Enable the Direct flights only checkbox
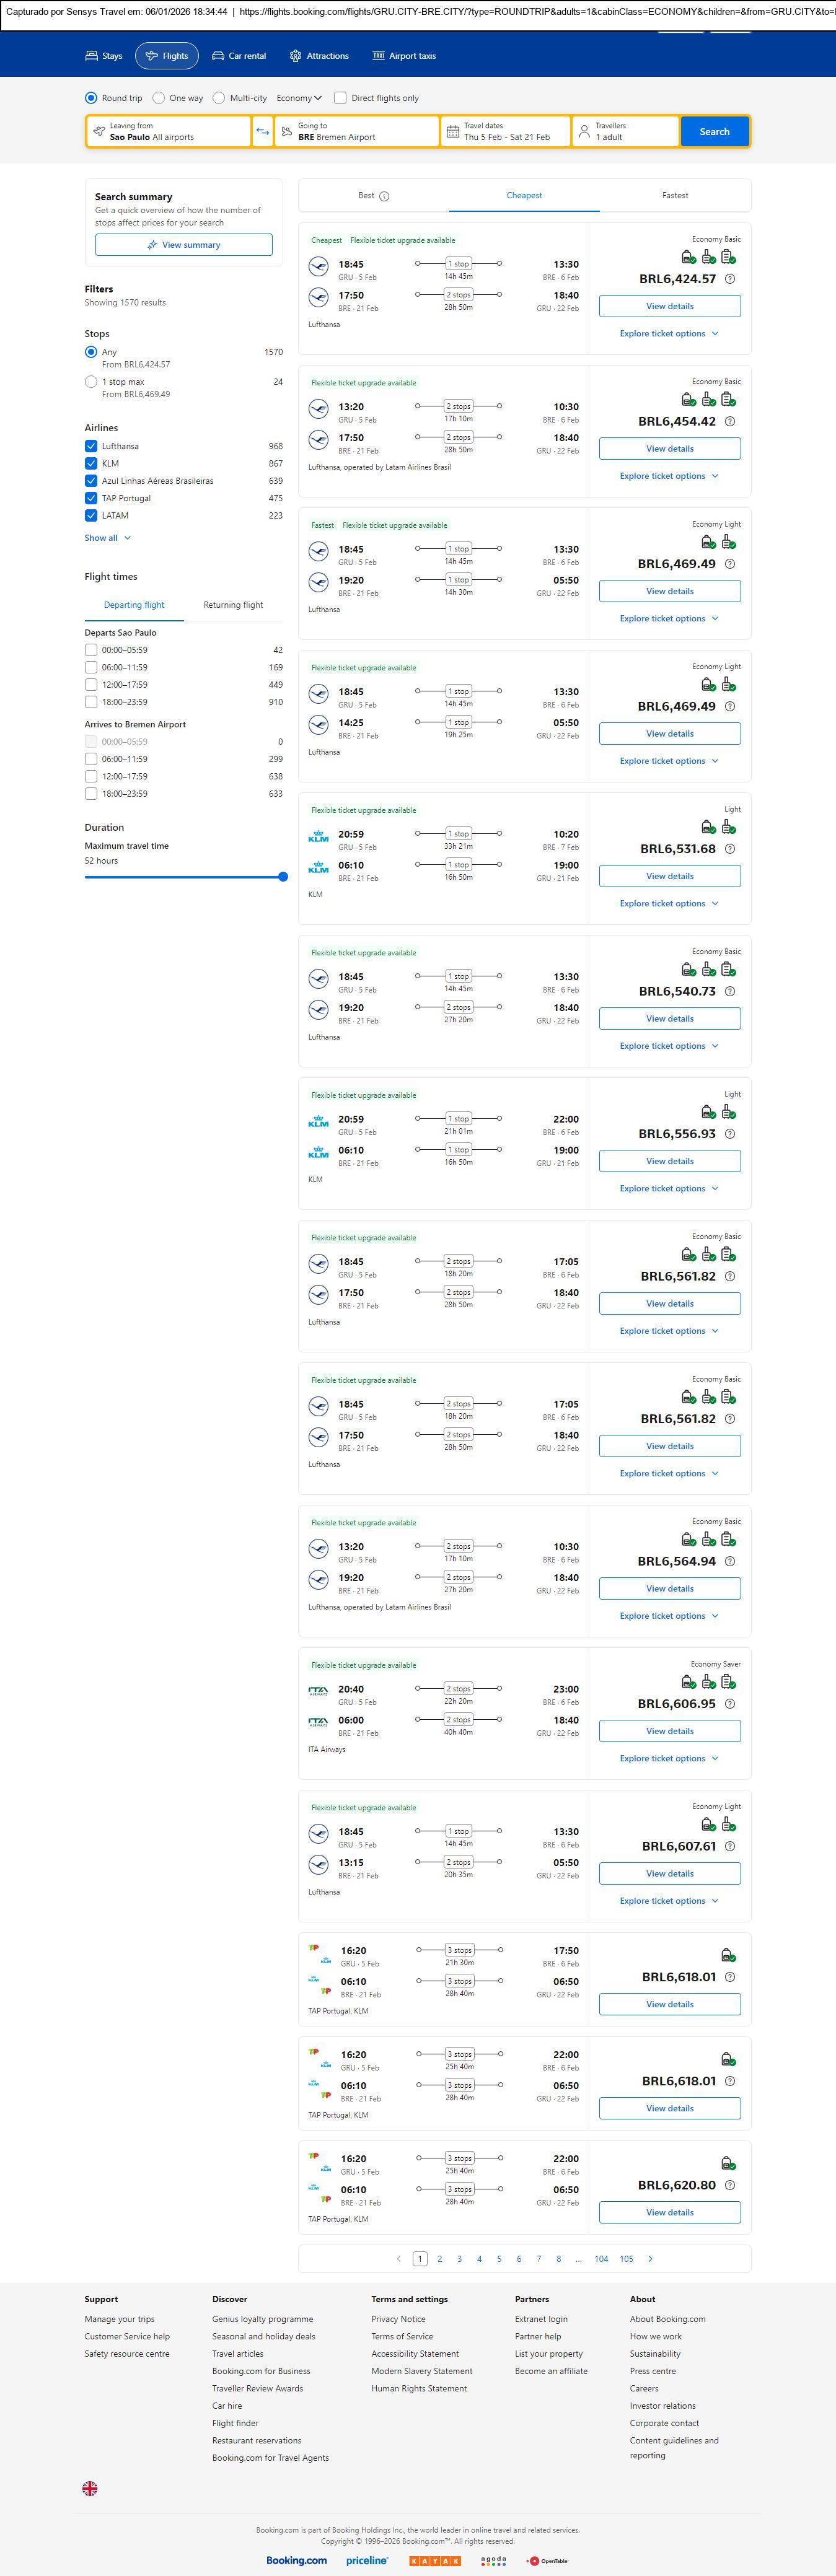 (340, 98)
